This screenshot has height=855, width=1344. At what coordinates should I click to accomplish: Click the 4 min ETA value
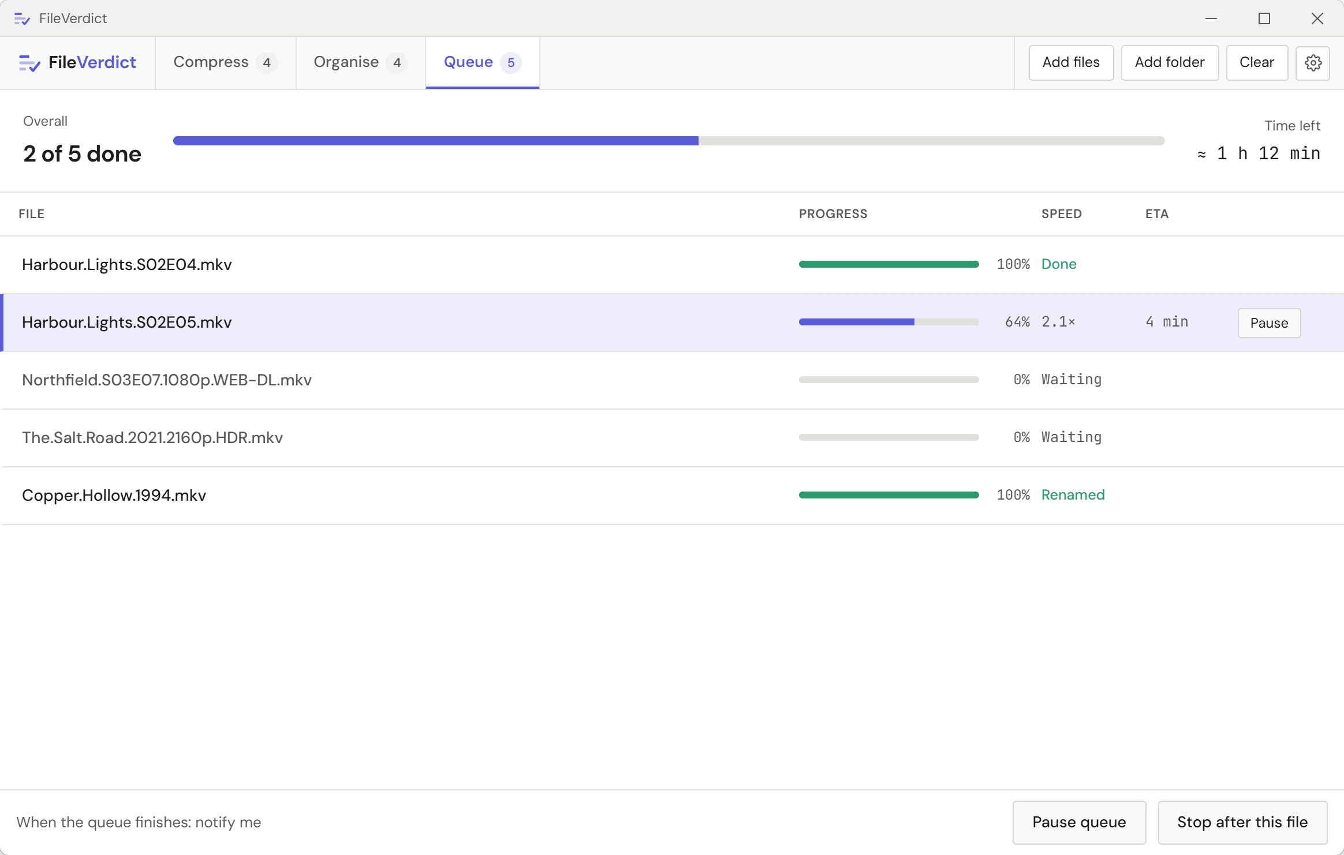(x=1167, y=322)
